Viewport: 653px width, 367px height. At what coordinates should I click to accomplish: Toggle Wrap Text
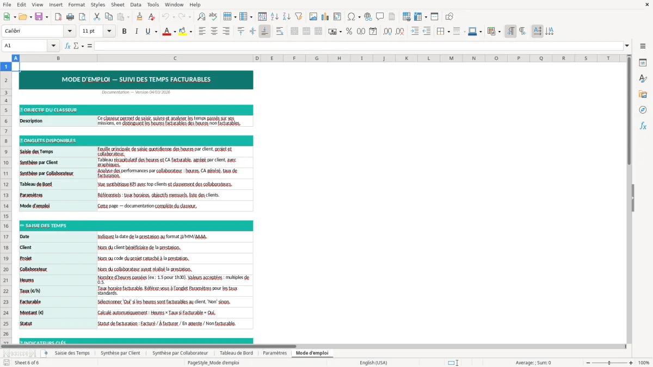[280, 32]
